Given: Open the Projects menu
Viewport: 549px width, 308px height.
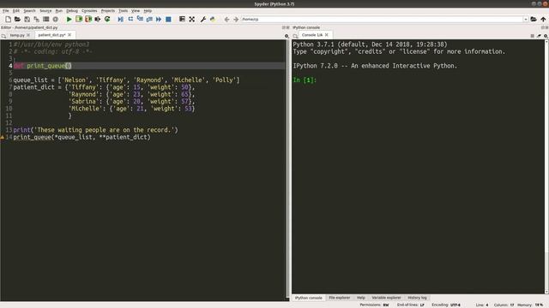Looking at the screenshot, I should tap(108, 11).
